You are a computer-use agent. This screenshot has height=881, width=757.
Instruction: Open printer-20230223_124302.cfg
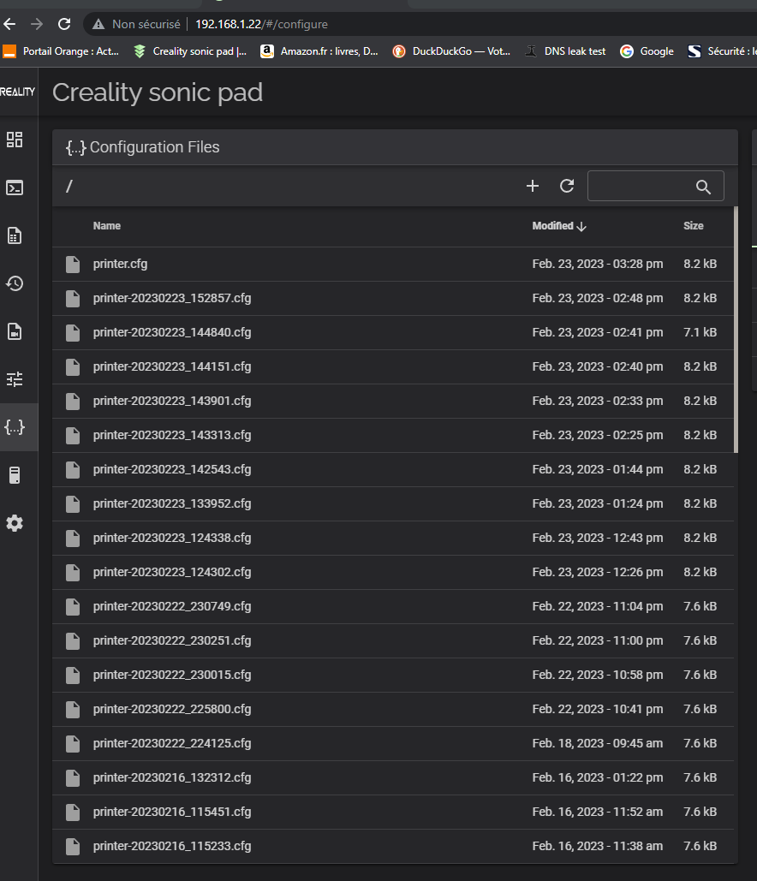coord(172,573)
